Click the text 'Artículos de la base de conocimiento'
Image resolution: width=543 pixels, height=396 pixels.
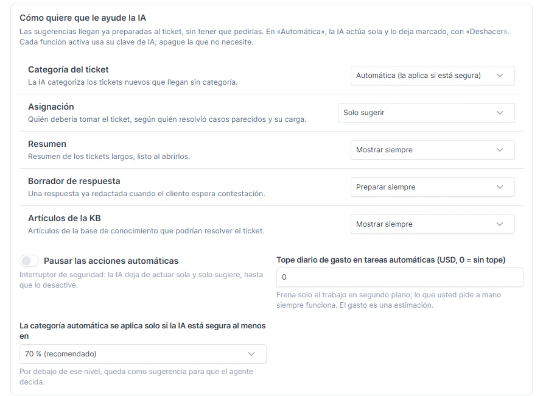tap(93, 231)
